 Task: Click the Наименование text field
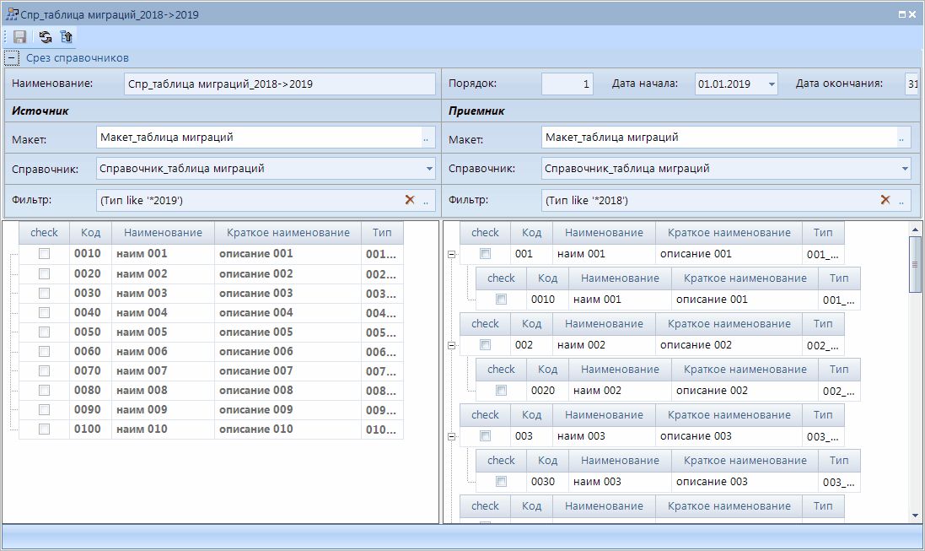(x=278, y=84)
